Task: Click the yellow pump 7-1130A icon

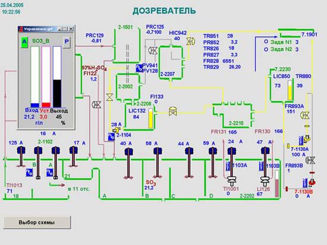Action: click(x=307, y=138)
